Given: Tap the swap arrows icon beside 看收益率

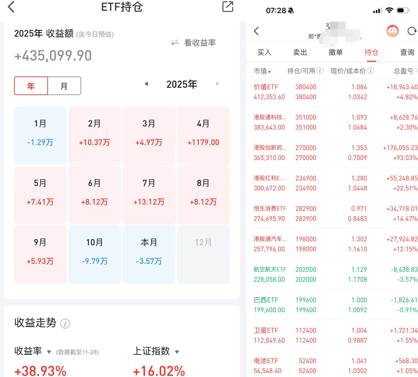Looking at the screenshot, I should [175, 42].
